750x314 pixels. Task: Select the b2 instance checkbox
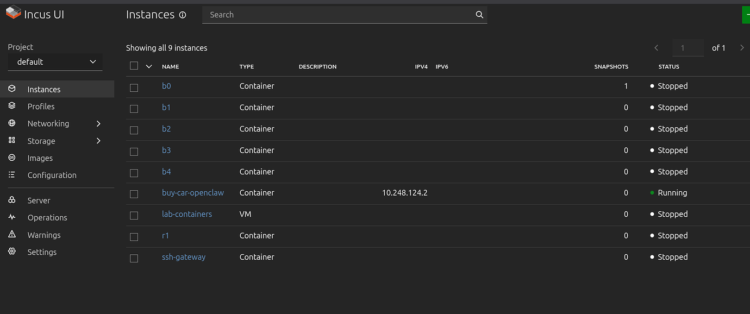pyautogui.click(x=134, y=130)
